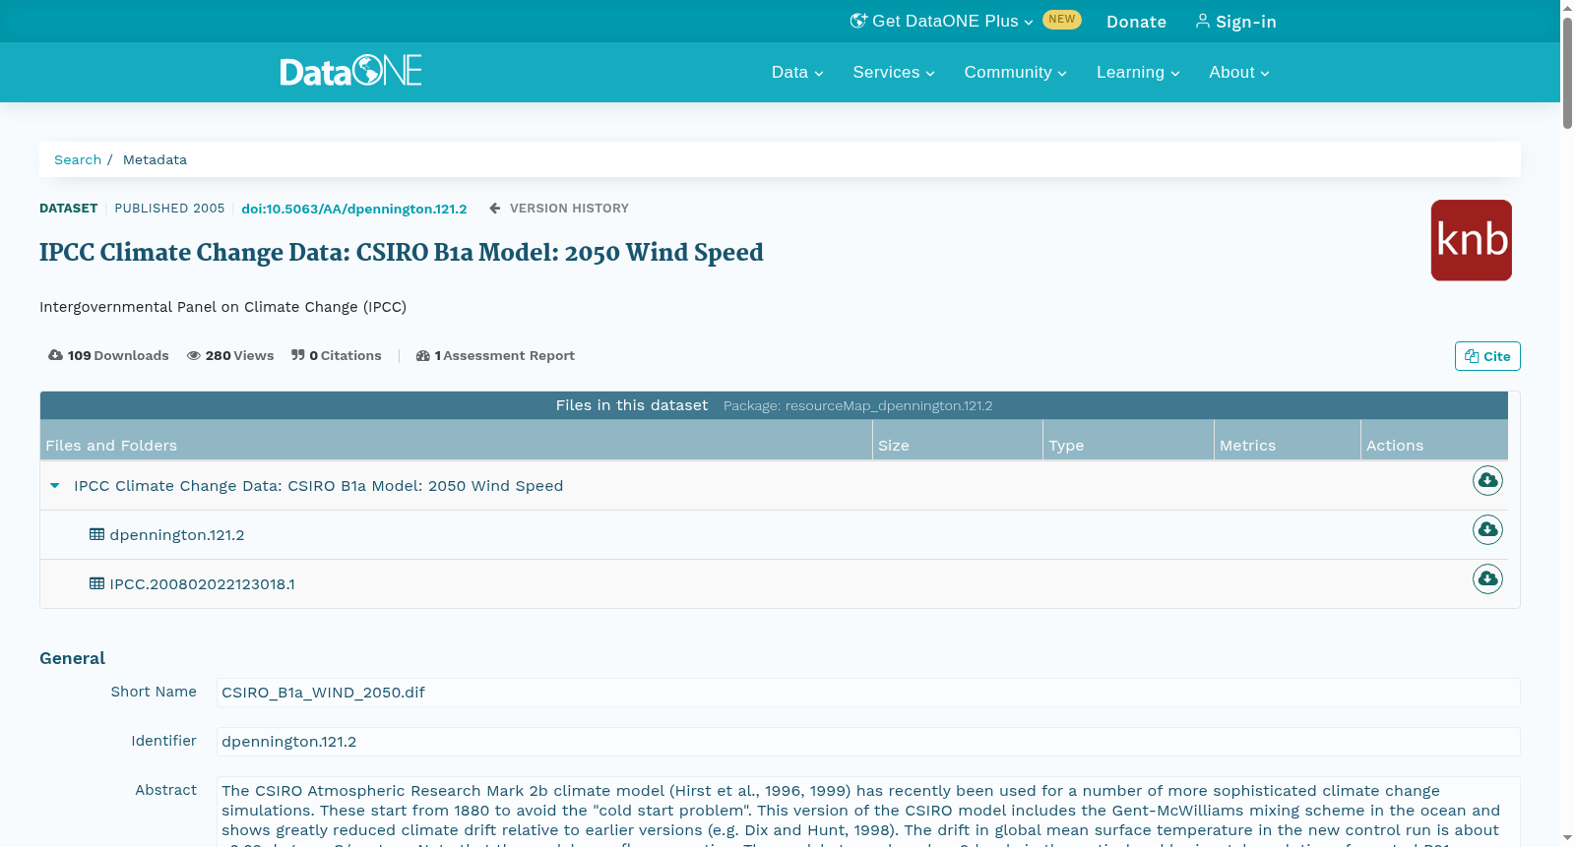Open the Services navigation menu
Viewport: 1575px width, 847px height.
(894, 72)
